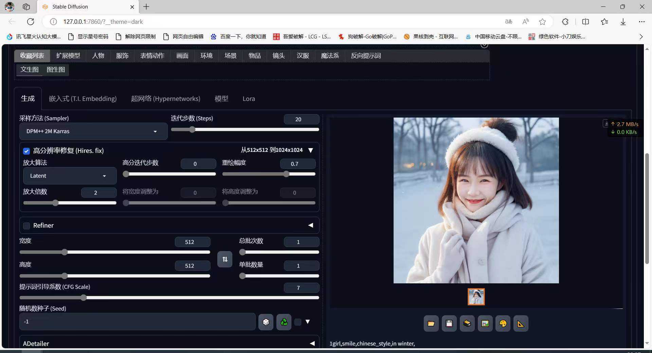The width and height of the screenshot is (652, 353).
Task: Enable the Refiner checkbox
Action: pyautogui.click(x=26, y=226)
